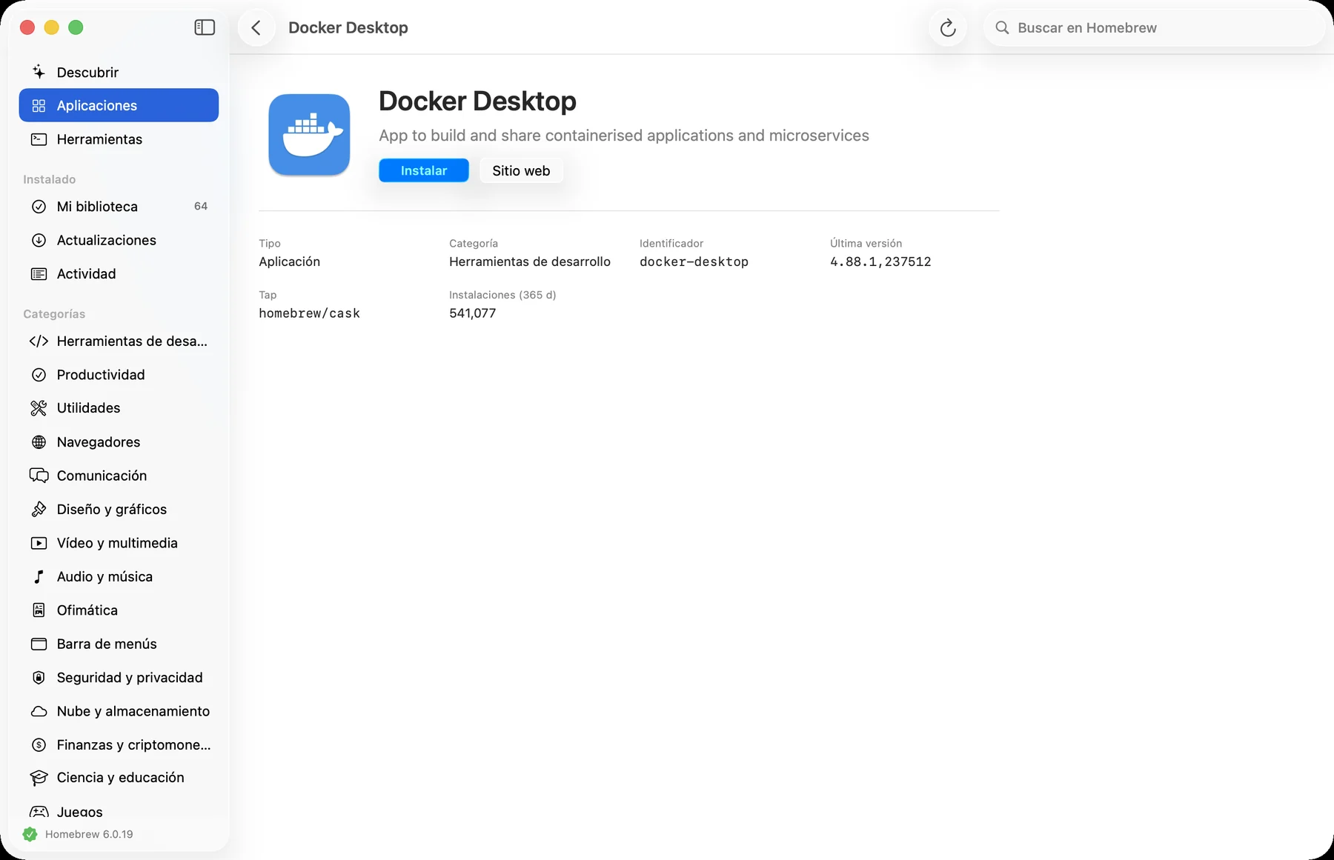The height and width of the screenshot is (860, 1334).
Task: Click the Comunicación chat bubbles icon
Action: [x=39, y=476]
